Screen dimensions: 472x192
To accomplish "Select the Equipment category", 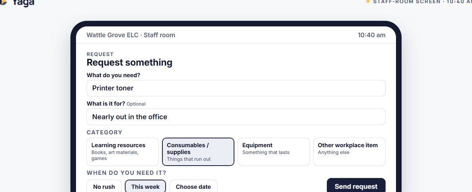I will click(274, 152).
